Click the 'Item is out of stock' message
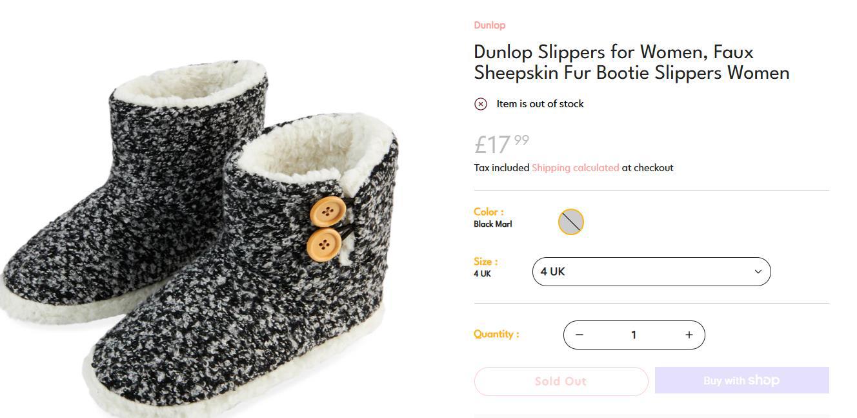The width and height of the screenshot is (857, 418). (540, 104)
